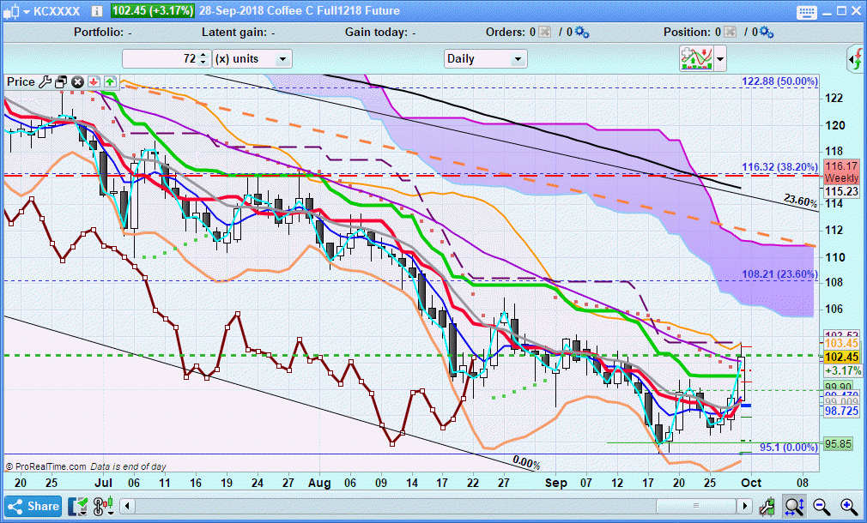The height and width of the screenshot is (523, 867).
Task: Open the Daily timeframe dropdown
Action: (x=486, y=58)
